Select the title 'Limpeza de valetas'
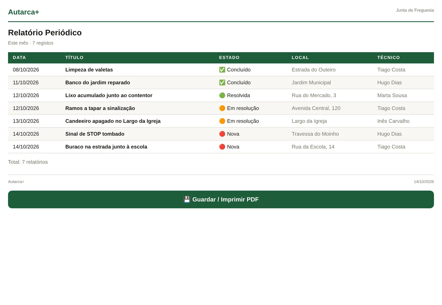The width and height of the screenshot is (442, 305). [89, 70]
